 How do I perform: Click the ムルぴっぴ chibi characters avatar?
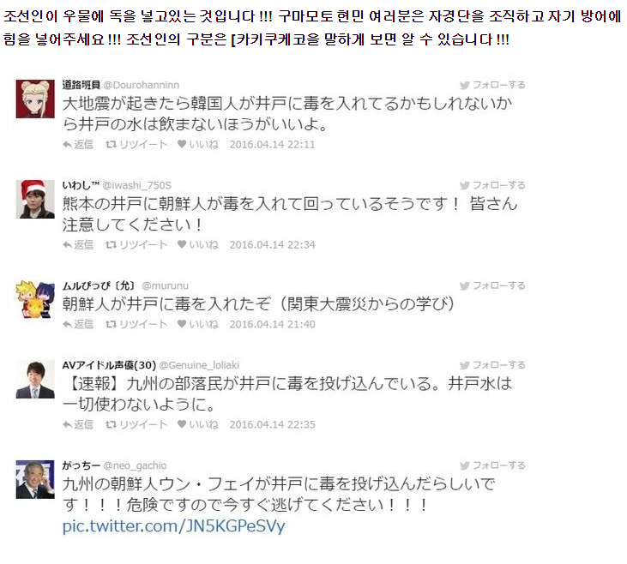(35, 299)
